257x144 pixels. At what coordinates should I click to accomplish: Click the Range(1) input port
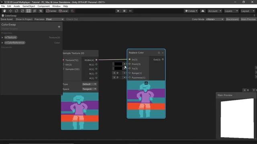[x=130, y=73]
